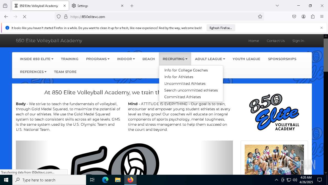The height and width of the screenshot is (185, 328).
Task: Expand Programs dropdown menu
Action: pos(98,59)
